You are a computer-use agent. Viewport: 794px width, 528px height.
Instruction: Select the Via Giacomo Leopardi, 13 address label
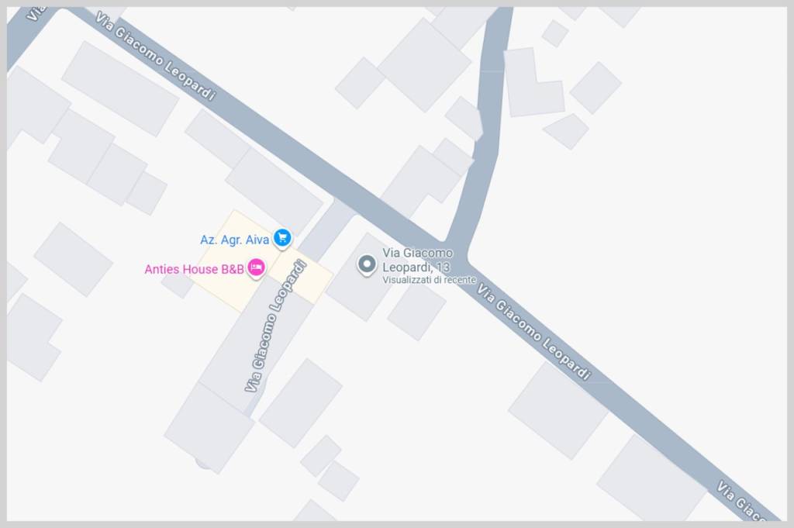point(417,260)
